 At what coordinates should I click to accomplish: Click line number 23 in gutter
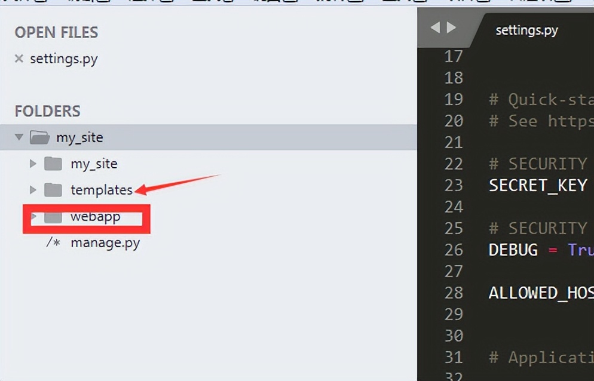pyautogui.click(x=454, y=186)
